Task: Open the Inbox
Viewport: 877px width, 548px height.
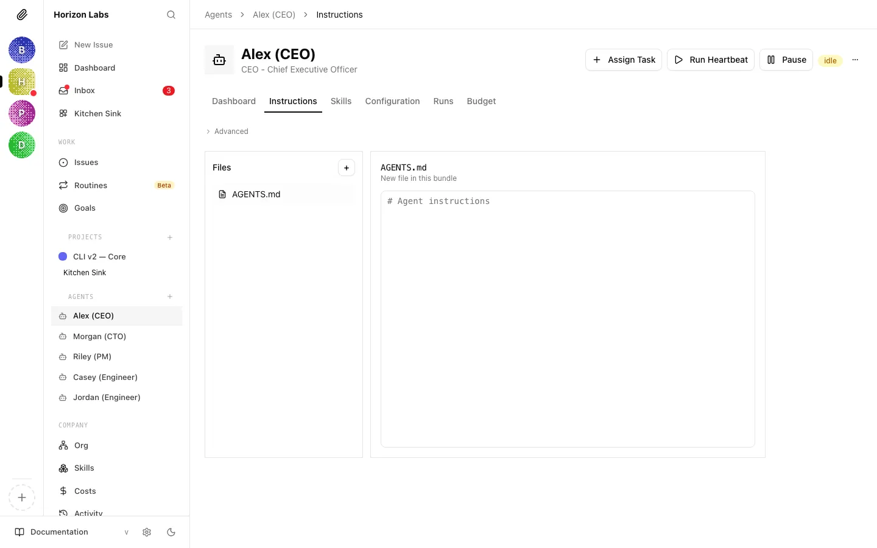Action: pos(116,91)
